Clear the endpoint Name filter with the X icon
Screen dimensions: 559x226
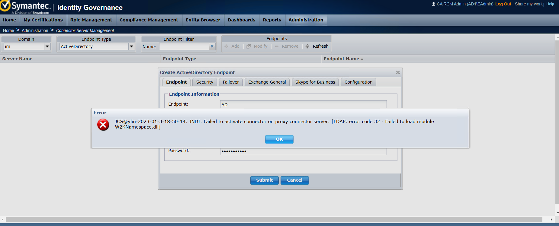[212, 46]
